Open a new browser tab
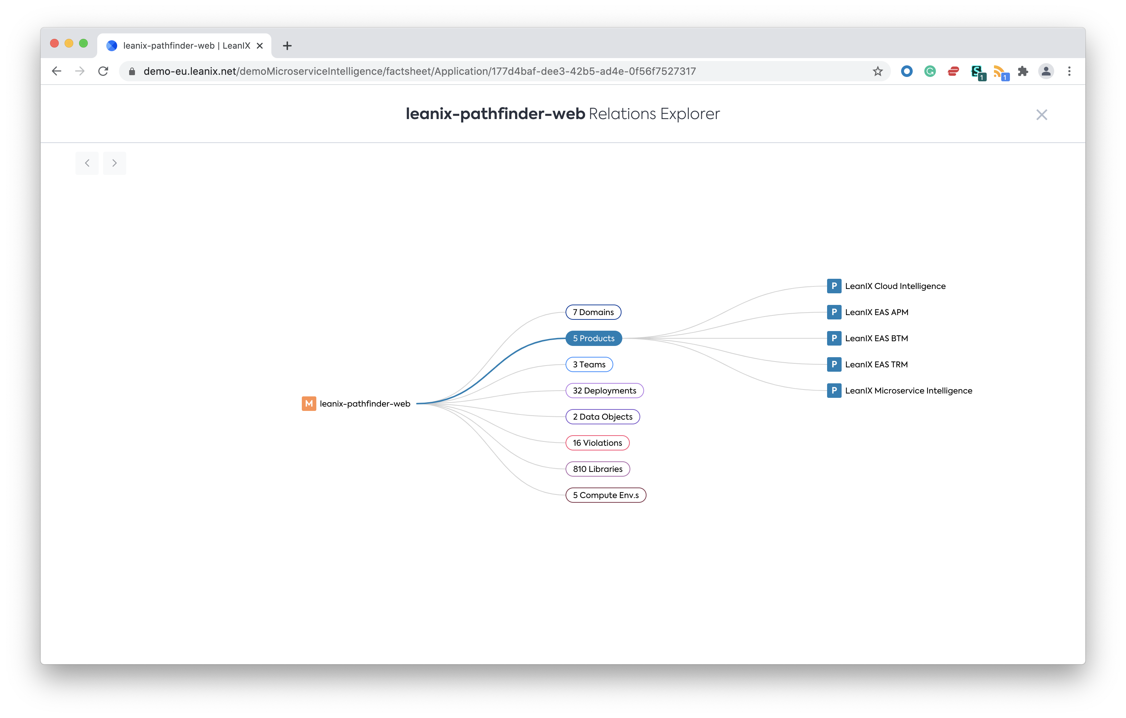 [x=287, y=45]
